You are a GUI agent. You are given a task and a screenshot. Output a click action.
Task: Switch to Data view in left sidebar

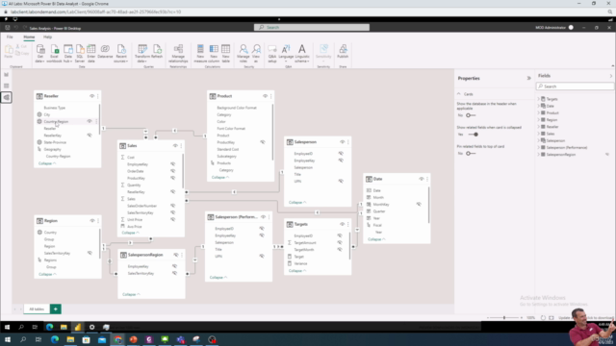pyautogui.click(x=7, y=86)
